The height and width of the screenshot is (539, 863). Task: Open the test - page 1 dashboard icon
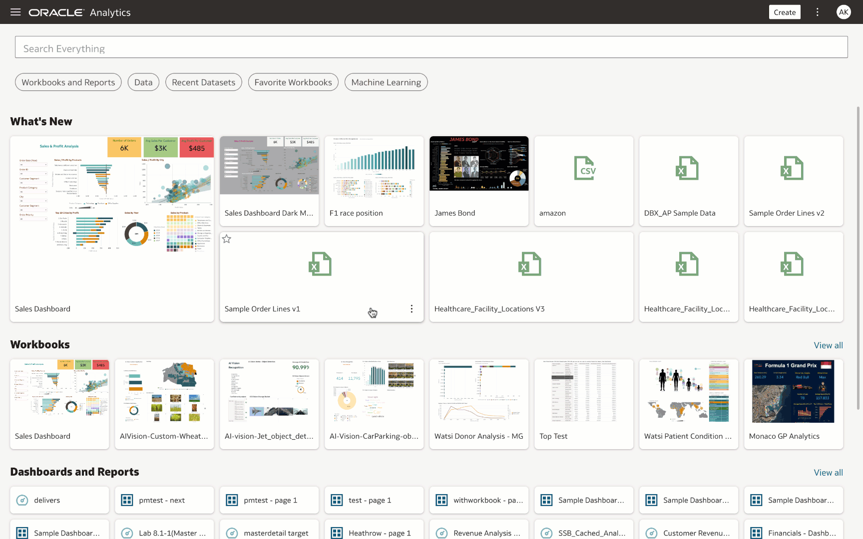point(337,500)
